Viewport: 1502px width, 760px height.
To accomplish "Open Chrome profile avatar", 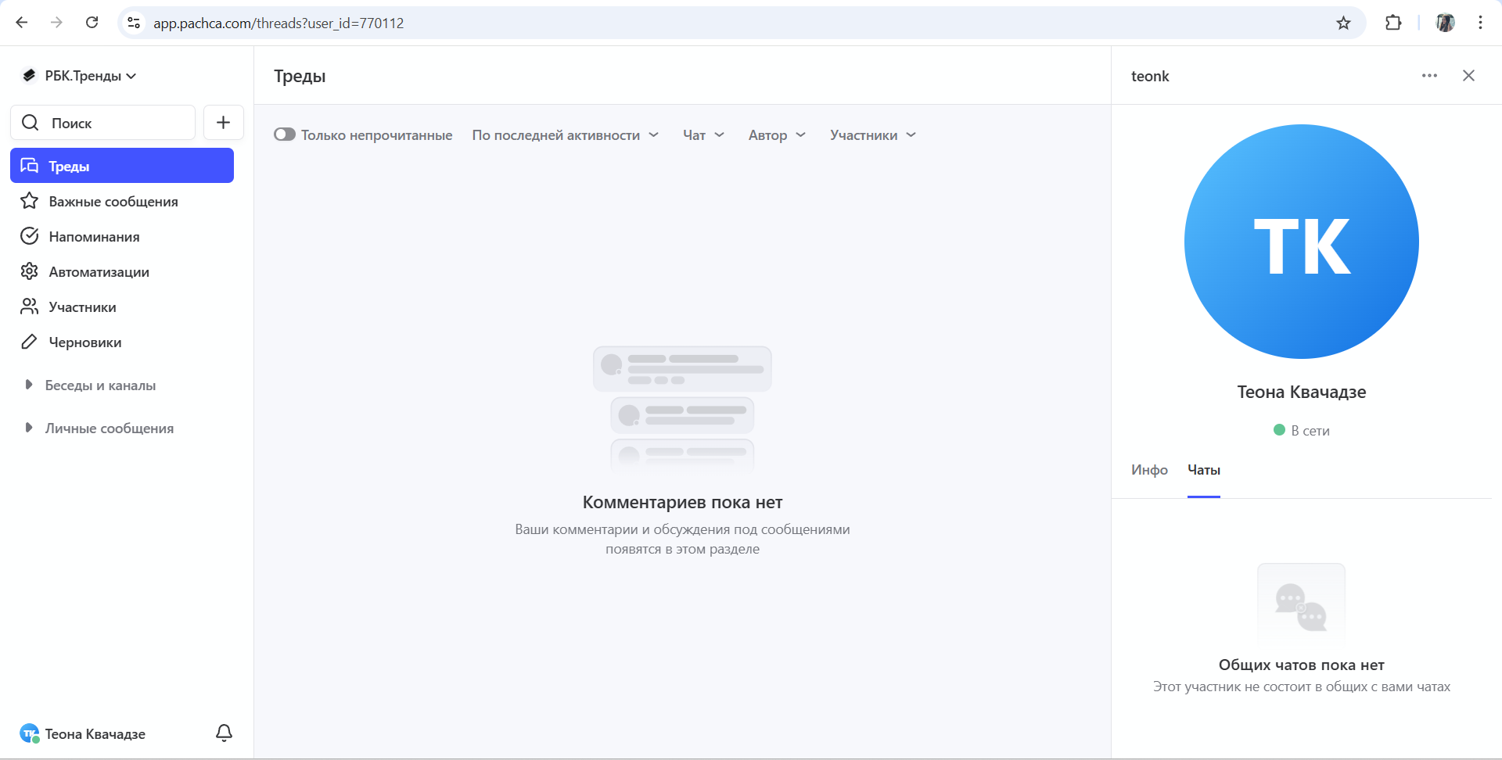I will click(1445, 23).
